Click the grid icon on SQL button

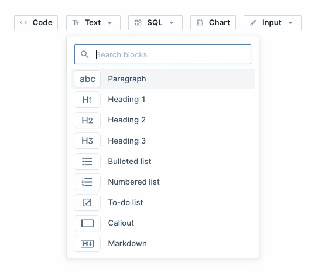point(138,22)
